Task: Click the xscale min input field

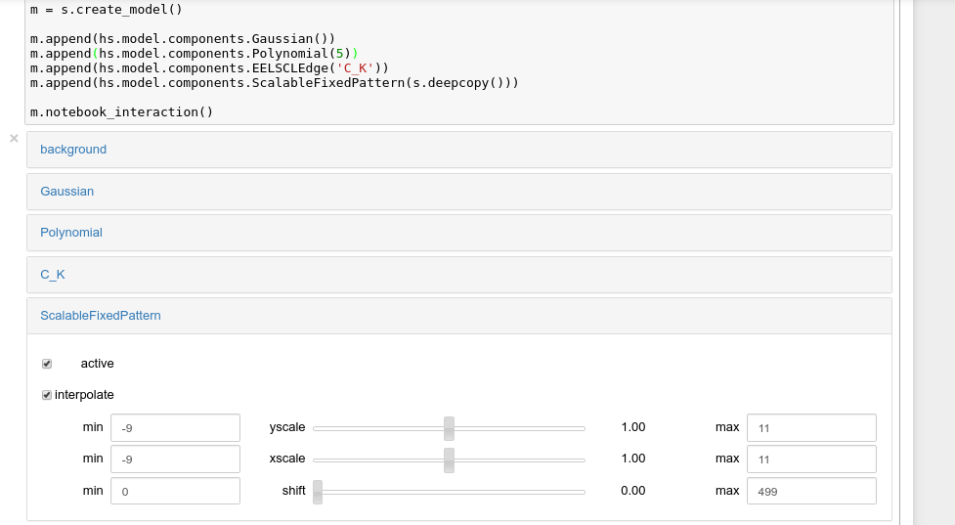Action: (175, 459)
